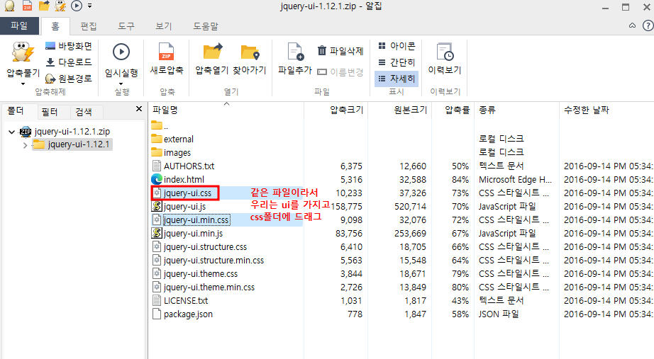Image resolution: width=654 pixels, height=359 pixels.
Task: Extract to 원본경로 (original path)
Action: click(x=68, y=79)
